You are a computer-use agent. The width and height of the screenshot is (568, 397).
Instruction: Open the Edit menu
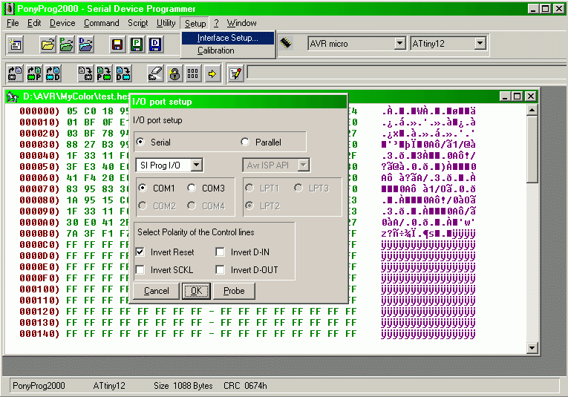pos(34,23)
